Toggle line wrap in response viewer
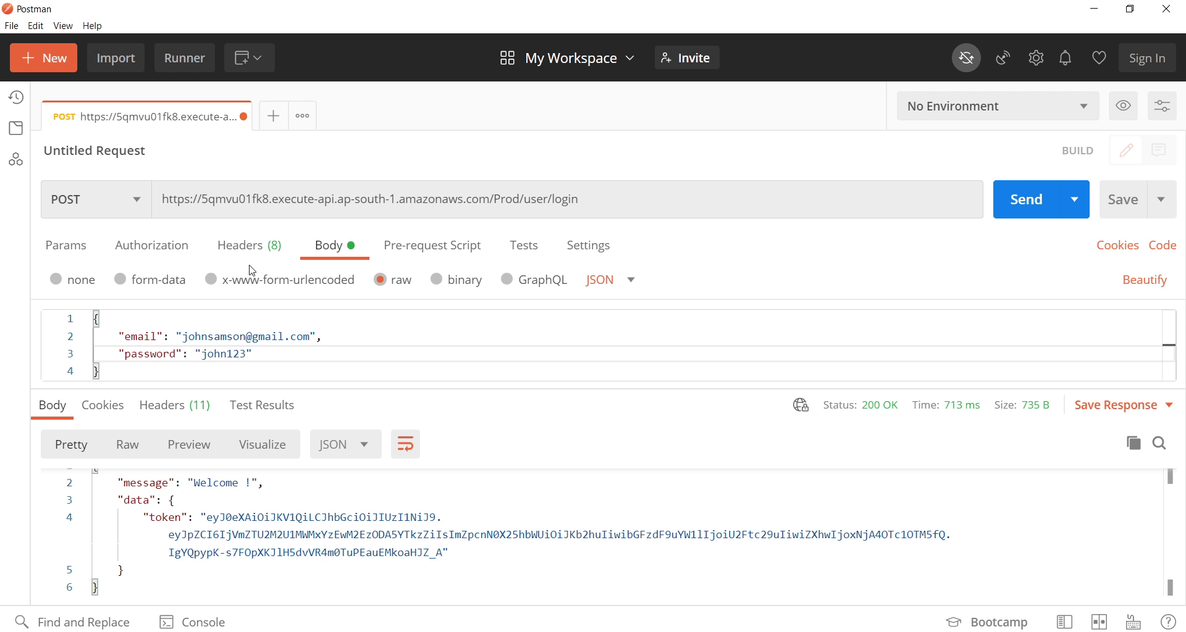This screenshot has width=1186, height=632. tap(405, 444)
